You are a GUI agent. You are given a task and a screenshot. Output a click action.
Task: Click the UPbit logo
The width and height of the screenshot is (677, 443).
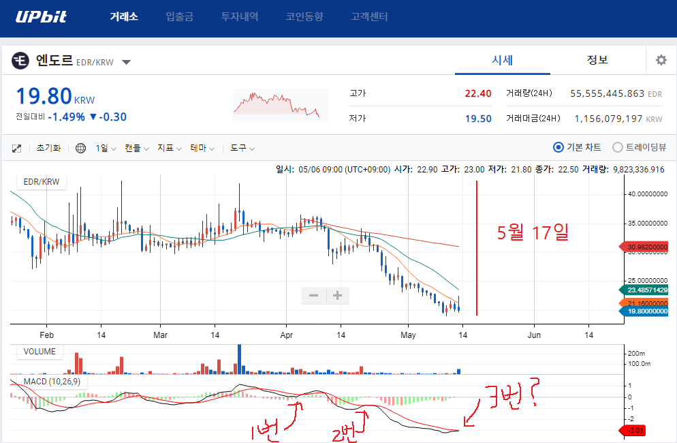41,17
